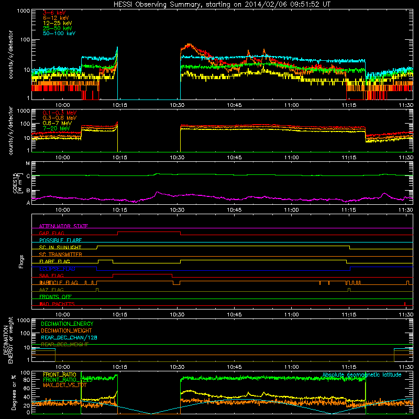Click the DECIMATION_ENERGY legend label
419x419 pixels.
coord(67,324)
